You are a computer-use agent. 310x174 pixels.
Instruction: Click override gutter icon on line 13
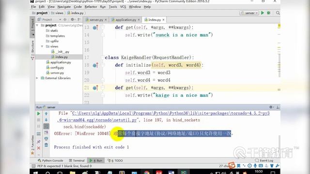(x=95, y=28)
